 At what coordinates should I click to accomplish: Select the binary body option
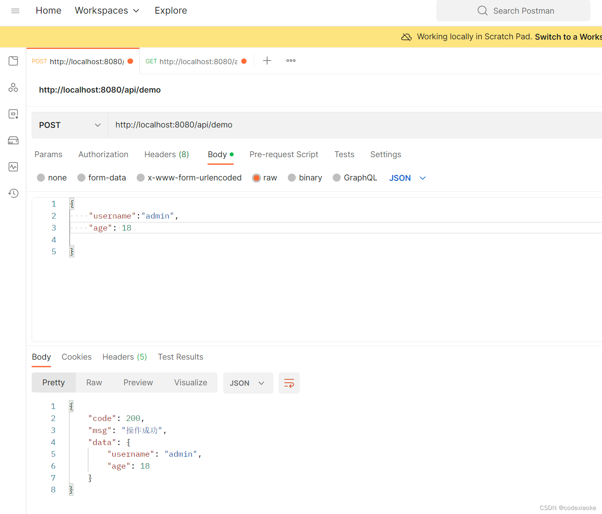tap(292, 178)
